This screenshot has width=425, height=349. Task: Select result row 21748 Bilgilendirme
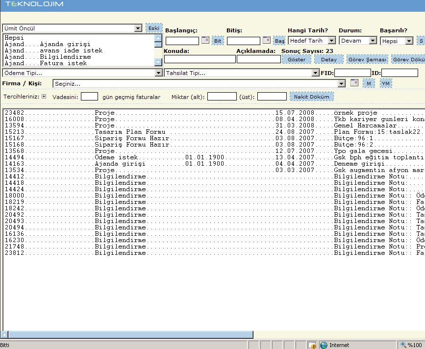coord(214,247)
